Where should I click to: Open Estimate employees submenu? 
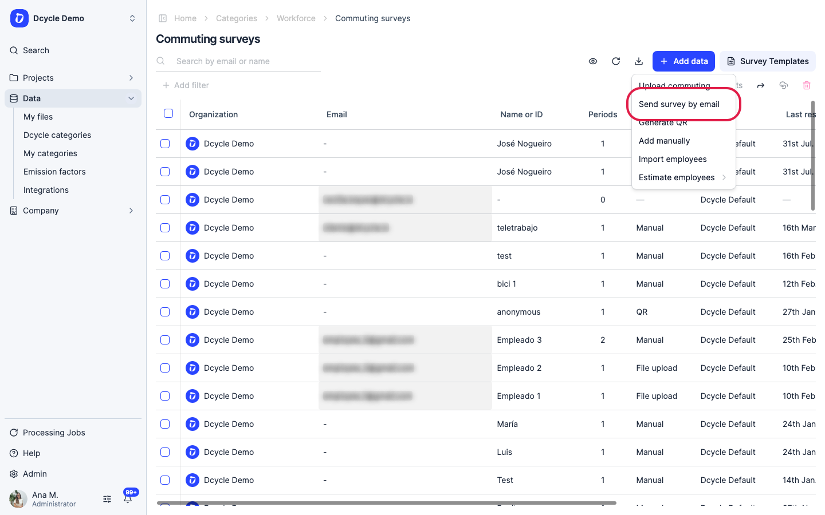coord(683,177)
